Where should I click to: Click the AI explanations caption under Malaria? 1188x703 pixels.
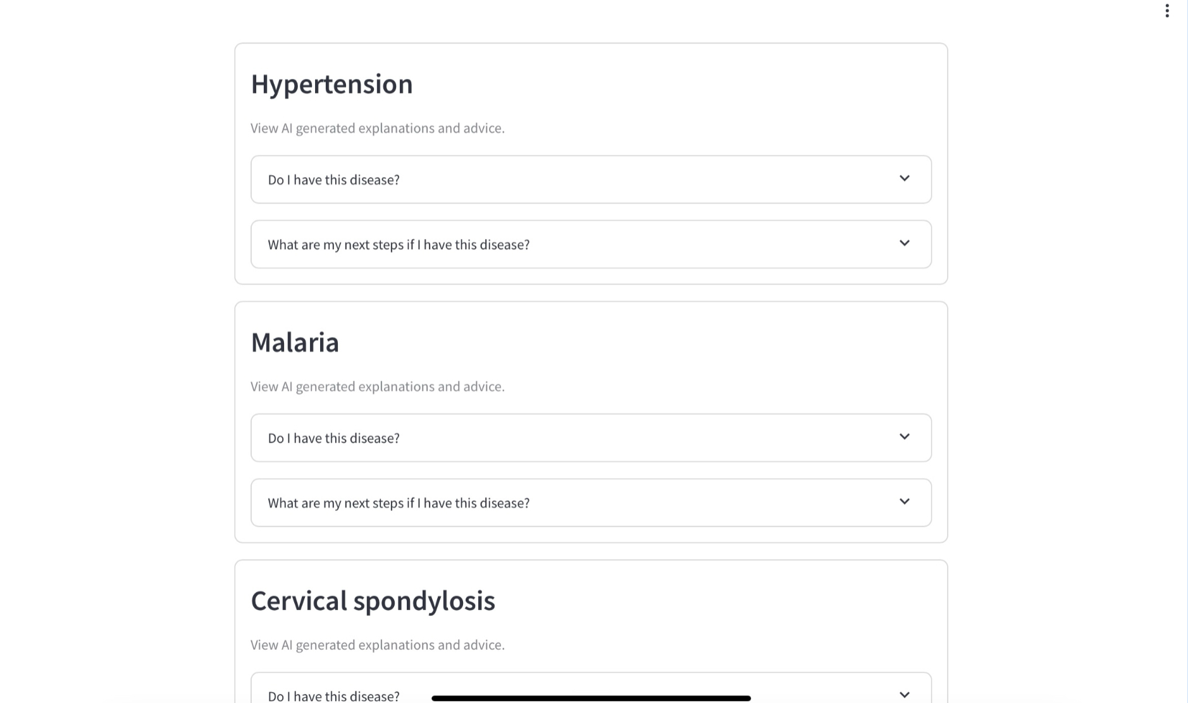pos(377,387)
